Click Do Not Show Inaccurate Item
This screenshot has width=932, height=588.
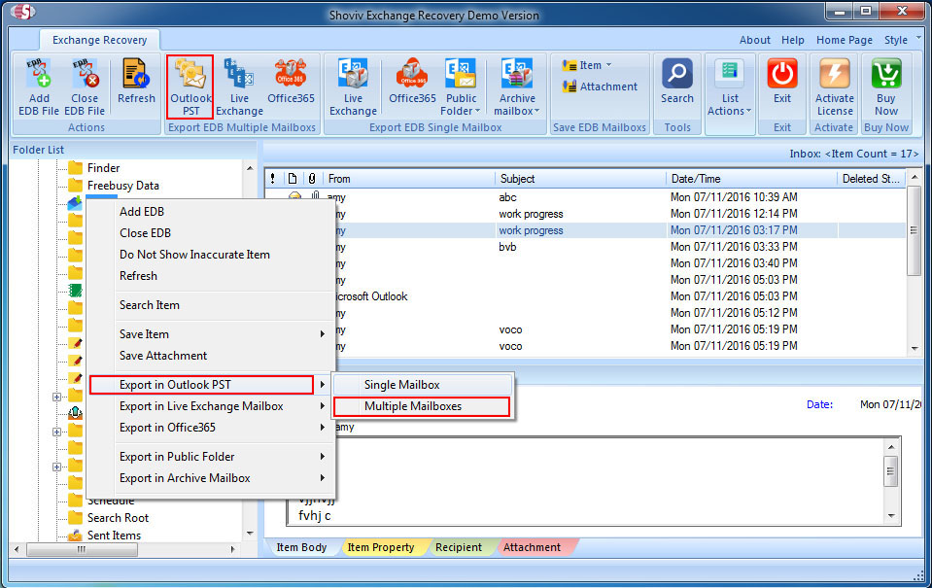point(194,255)
